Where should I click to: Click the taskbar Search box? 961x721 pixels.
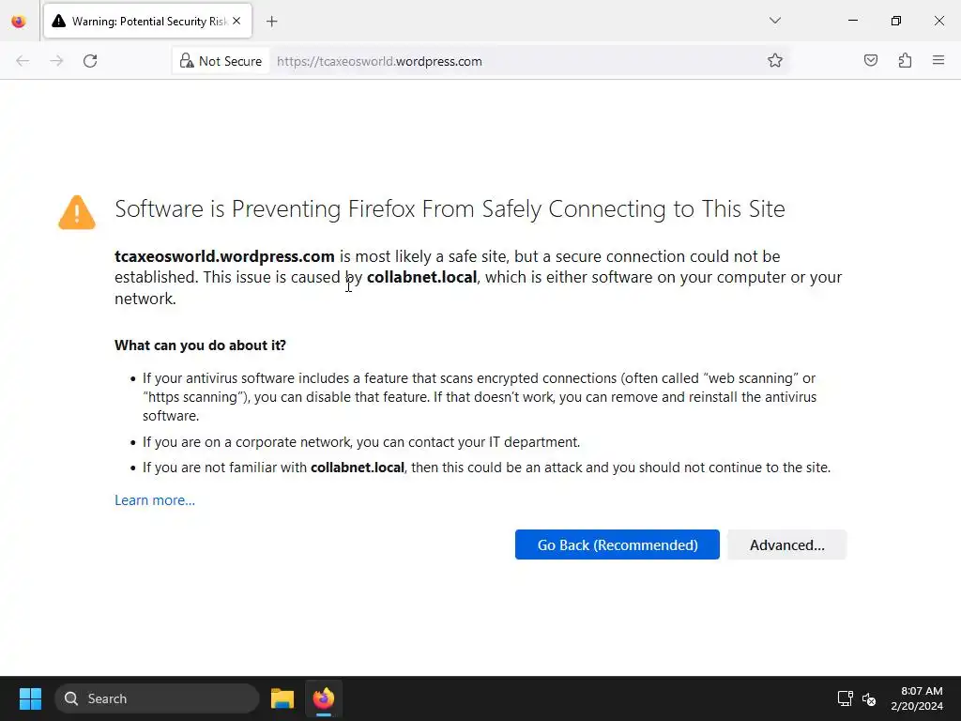point(157,698)
